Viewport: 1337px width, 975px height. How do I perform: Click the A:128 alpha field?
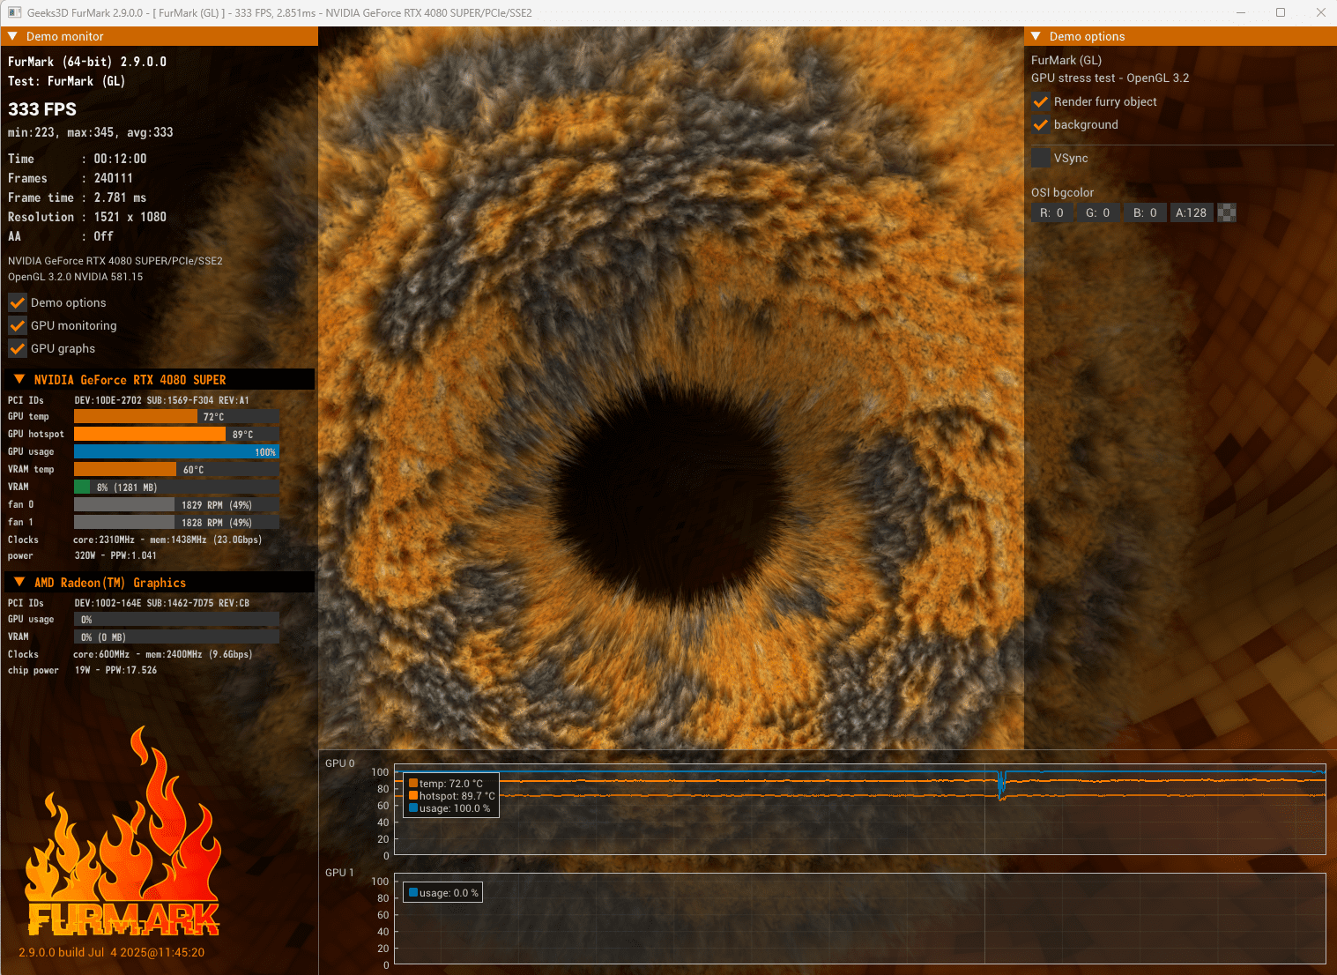(x=1192, y=212)
